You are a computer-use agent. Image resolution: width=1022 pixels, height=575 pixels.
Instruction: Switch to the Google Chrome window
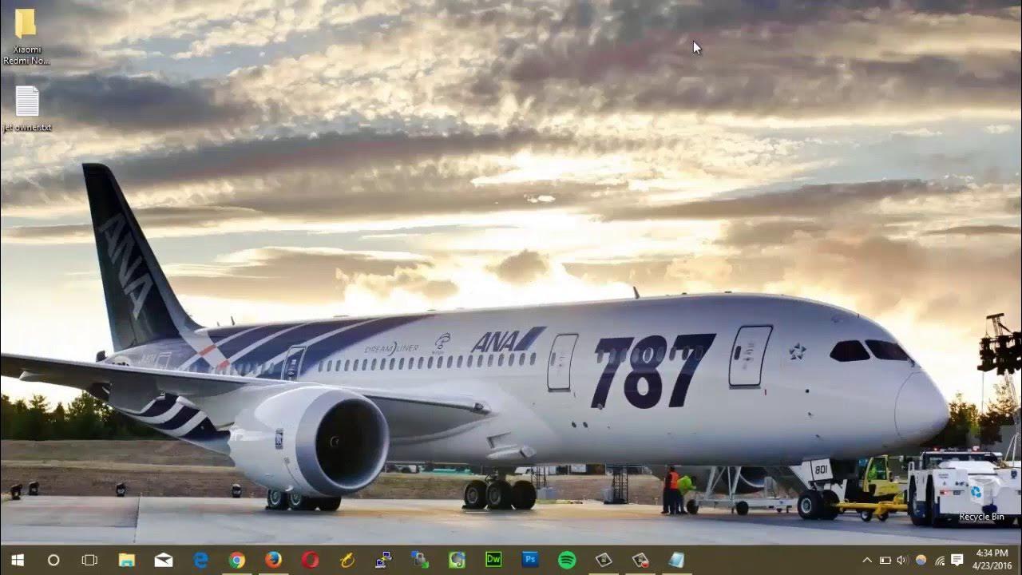pyautogui.click(x=237, y=560)
